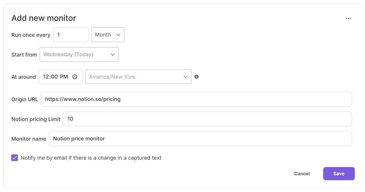Click the 'Start from' label
The width and height of the screenshot is (365, 192).
tap(24, 55)
